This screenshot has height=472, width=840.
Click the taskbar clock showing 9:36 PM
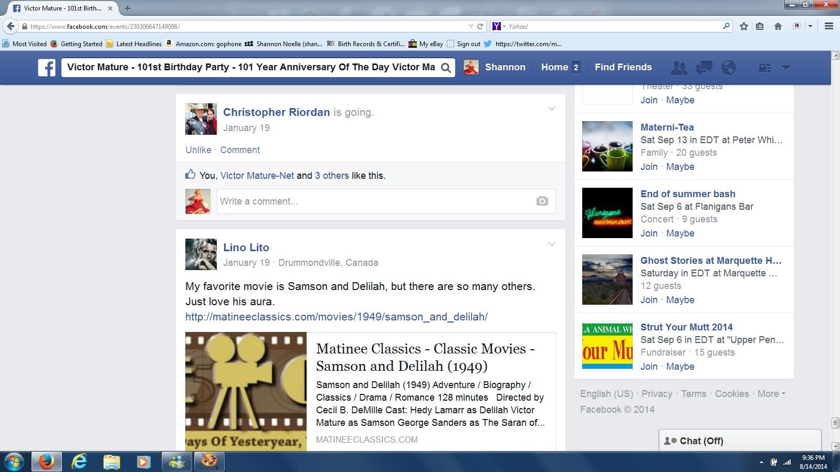tap(813, 462)
